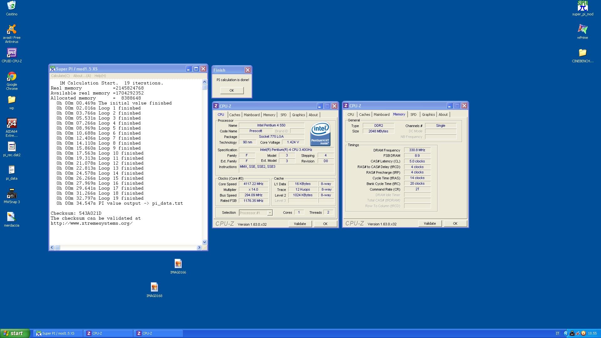Launch wPrime from desktop
This screenshot has height=338, width=601.
(583, 32)
